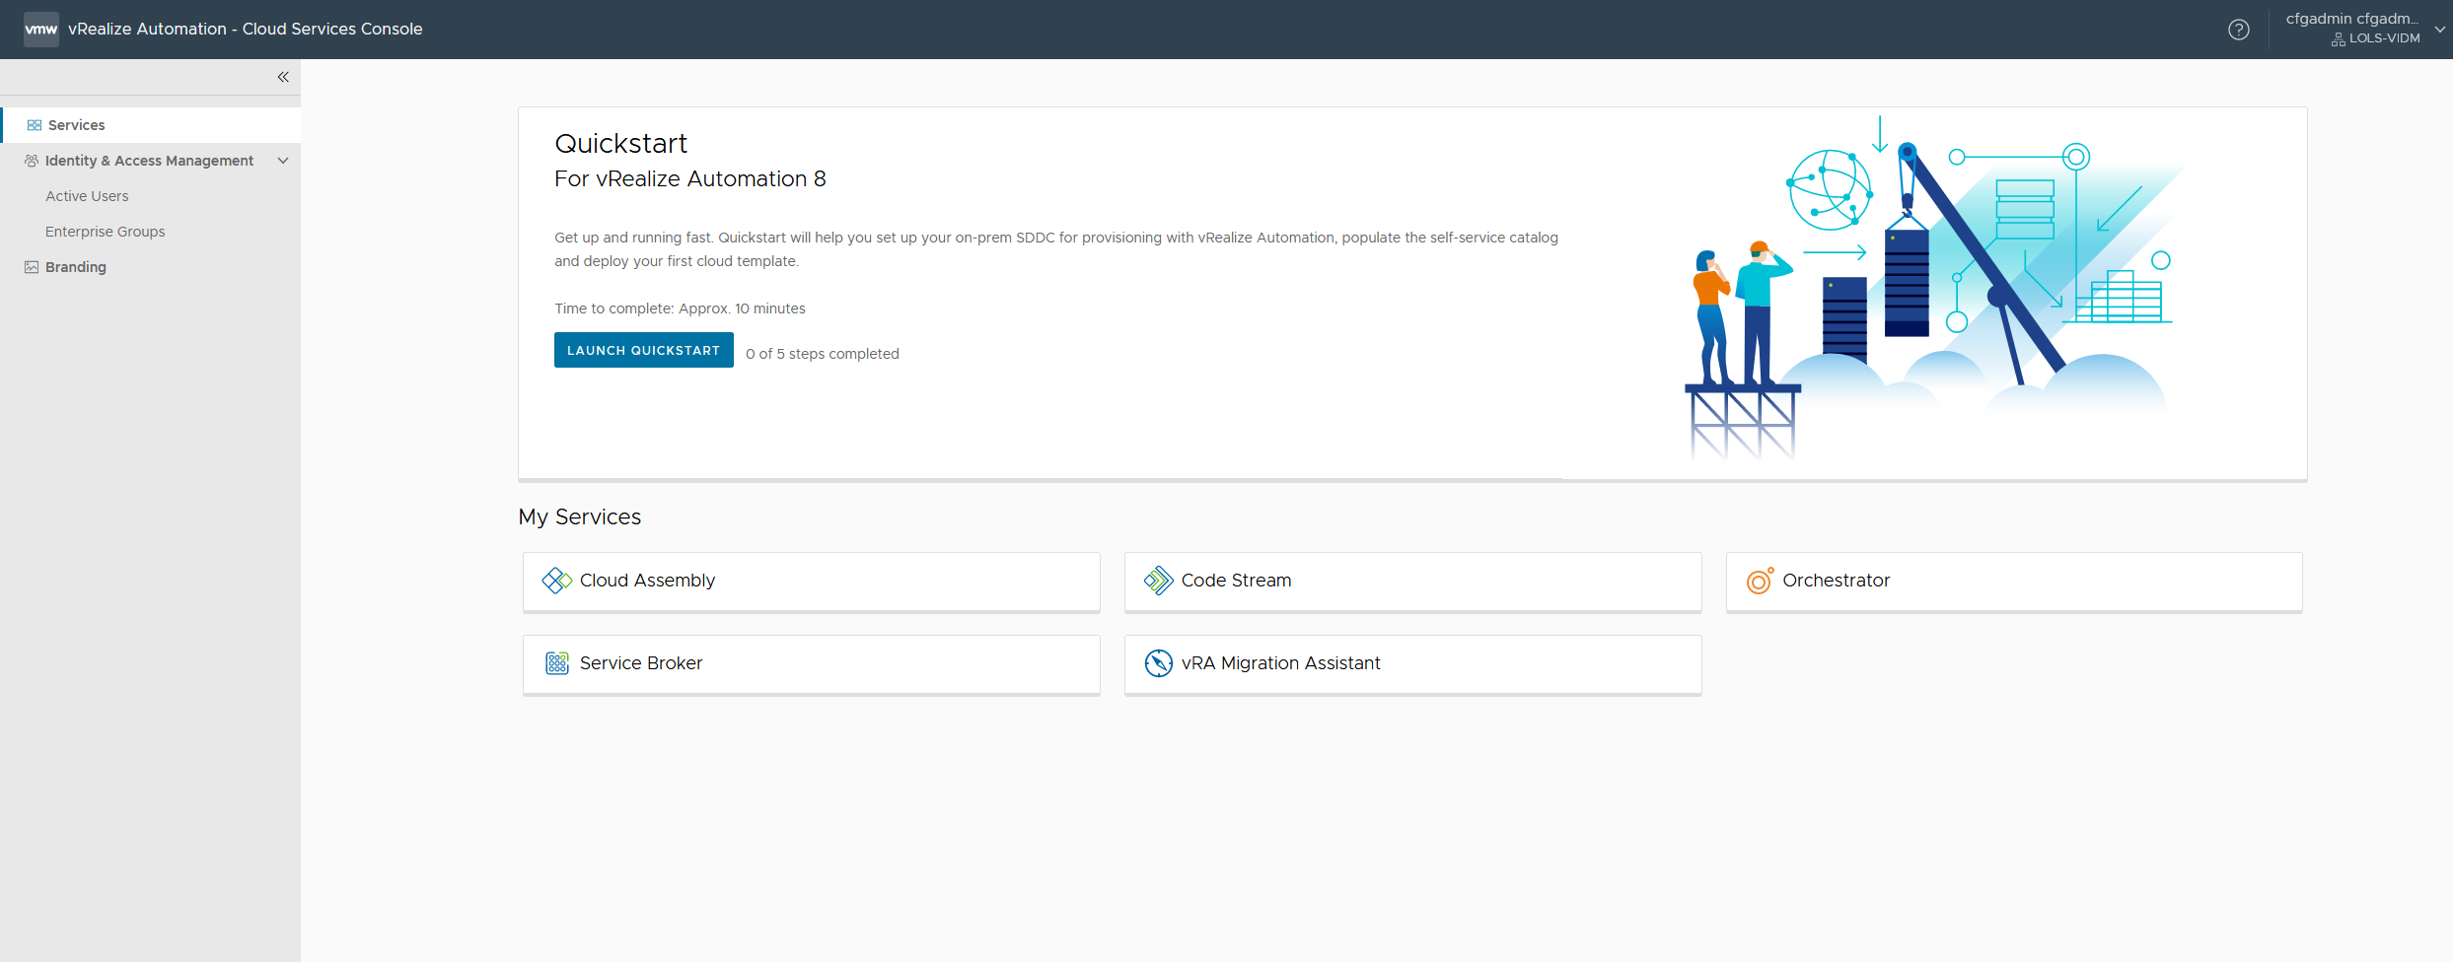Click the Code Stream arrows icon
Viewport: 2453px width, 962px height.
coord(1159,581)
